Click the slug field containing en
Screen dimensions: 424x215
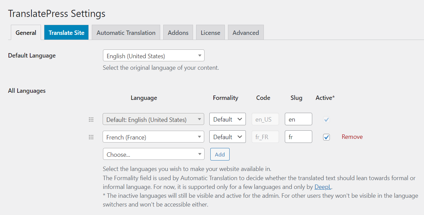pos(298,119)
